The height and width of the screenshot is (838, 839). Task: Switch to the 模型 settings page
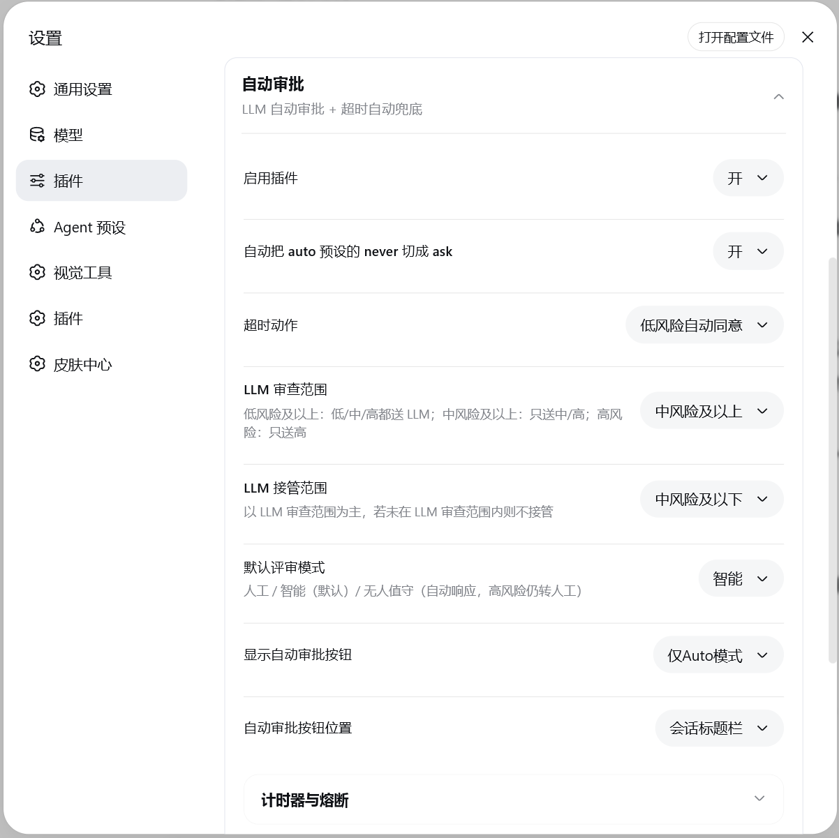tap(101, 135)
